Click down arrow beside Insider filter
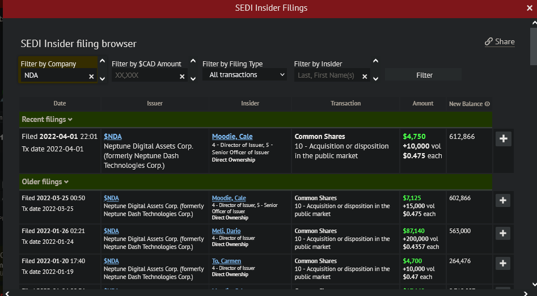 pyautogui.click(x=375, y=79)
